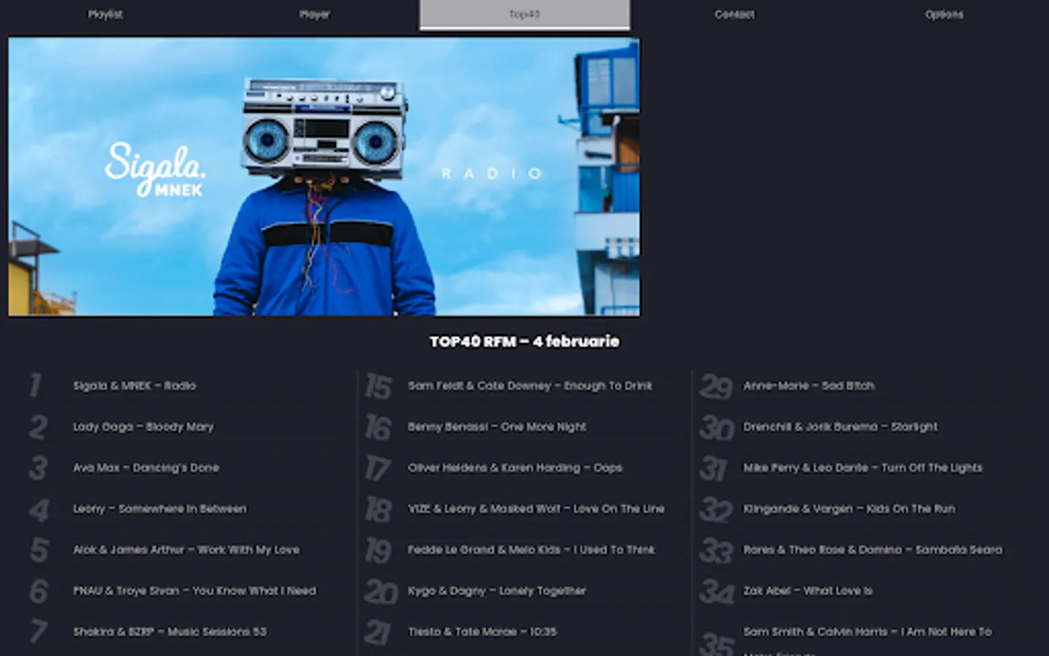Click Klingande & Vargen – Kids On The Run
The image size is (1049, 656).
point(849,508)
